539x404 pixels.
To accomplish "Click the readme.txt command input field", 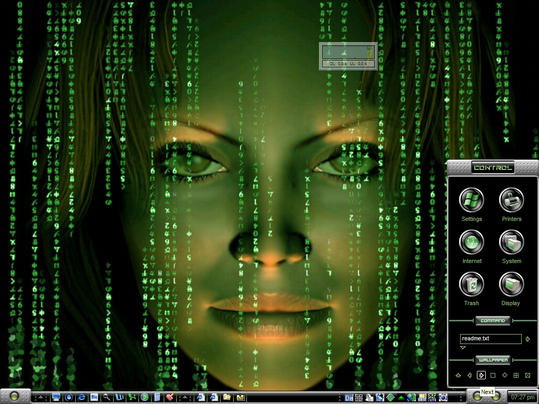I will [491, 339].
